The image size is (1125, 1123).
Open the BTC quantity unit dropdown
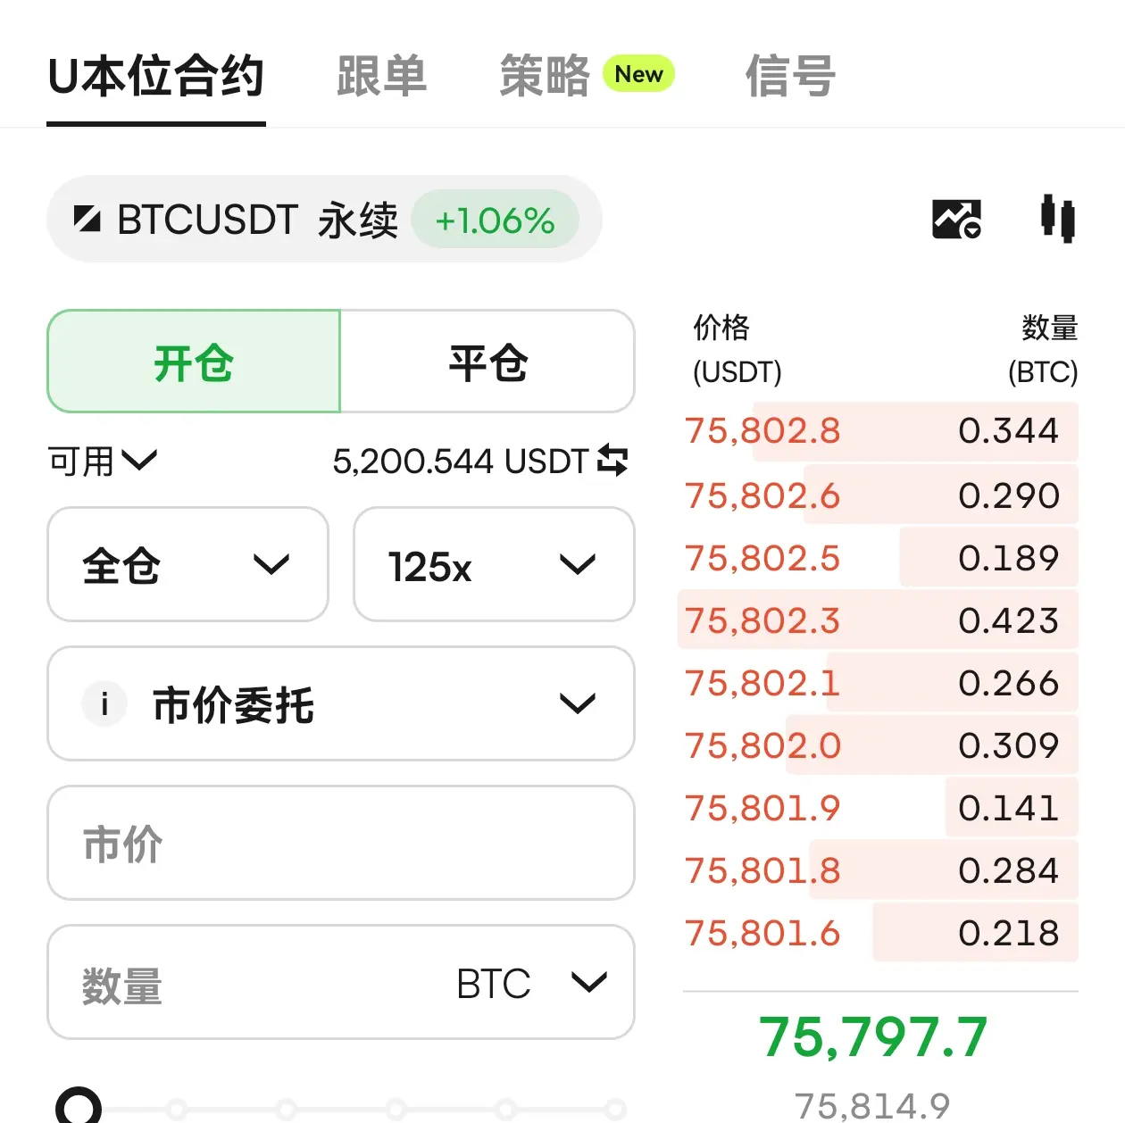(x=531, y=983)
